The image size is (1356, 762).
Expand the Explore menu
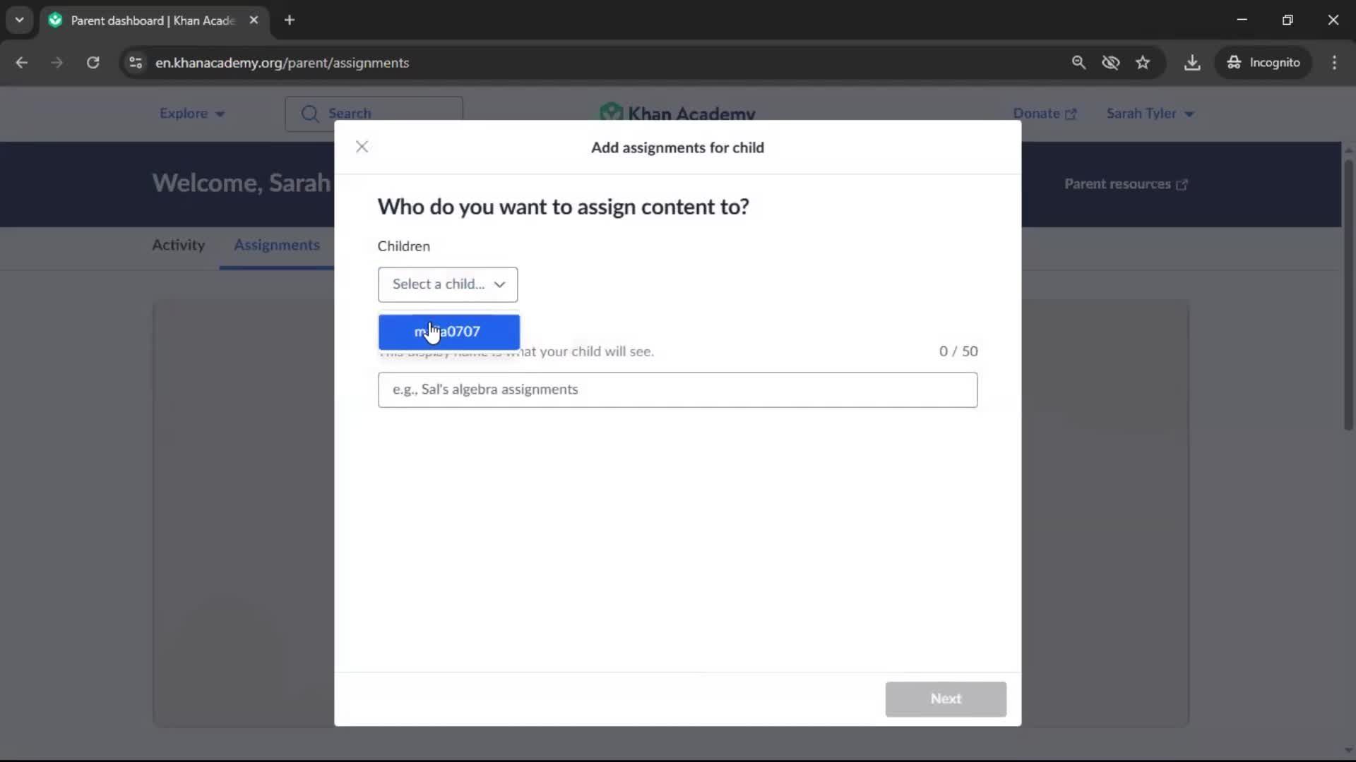click(191, 113)
